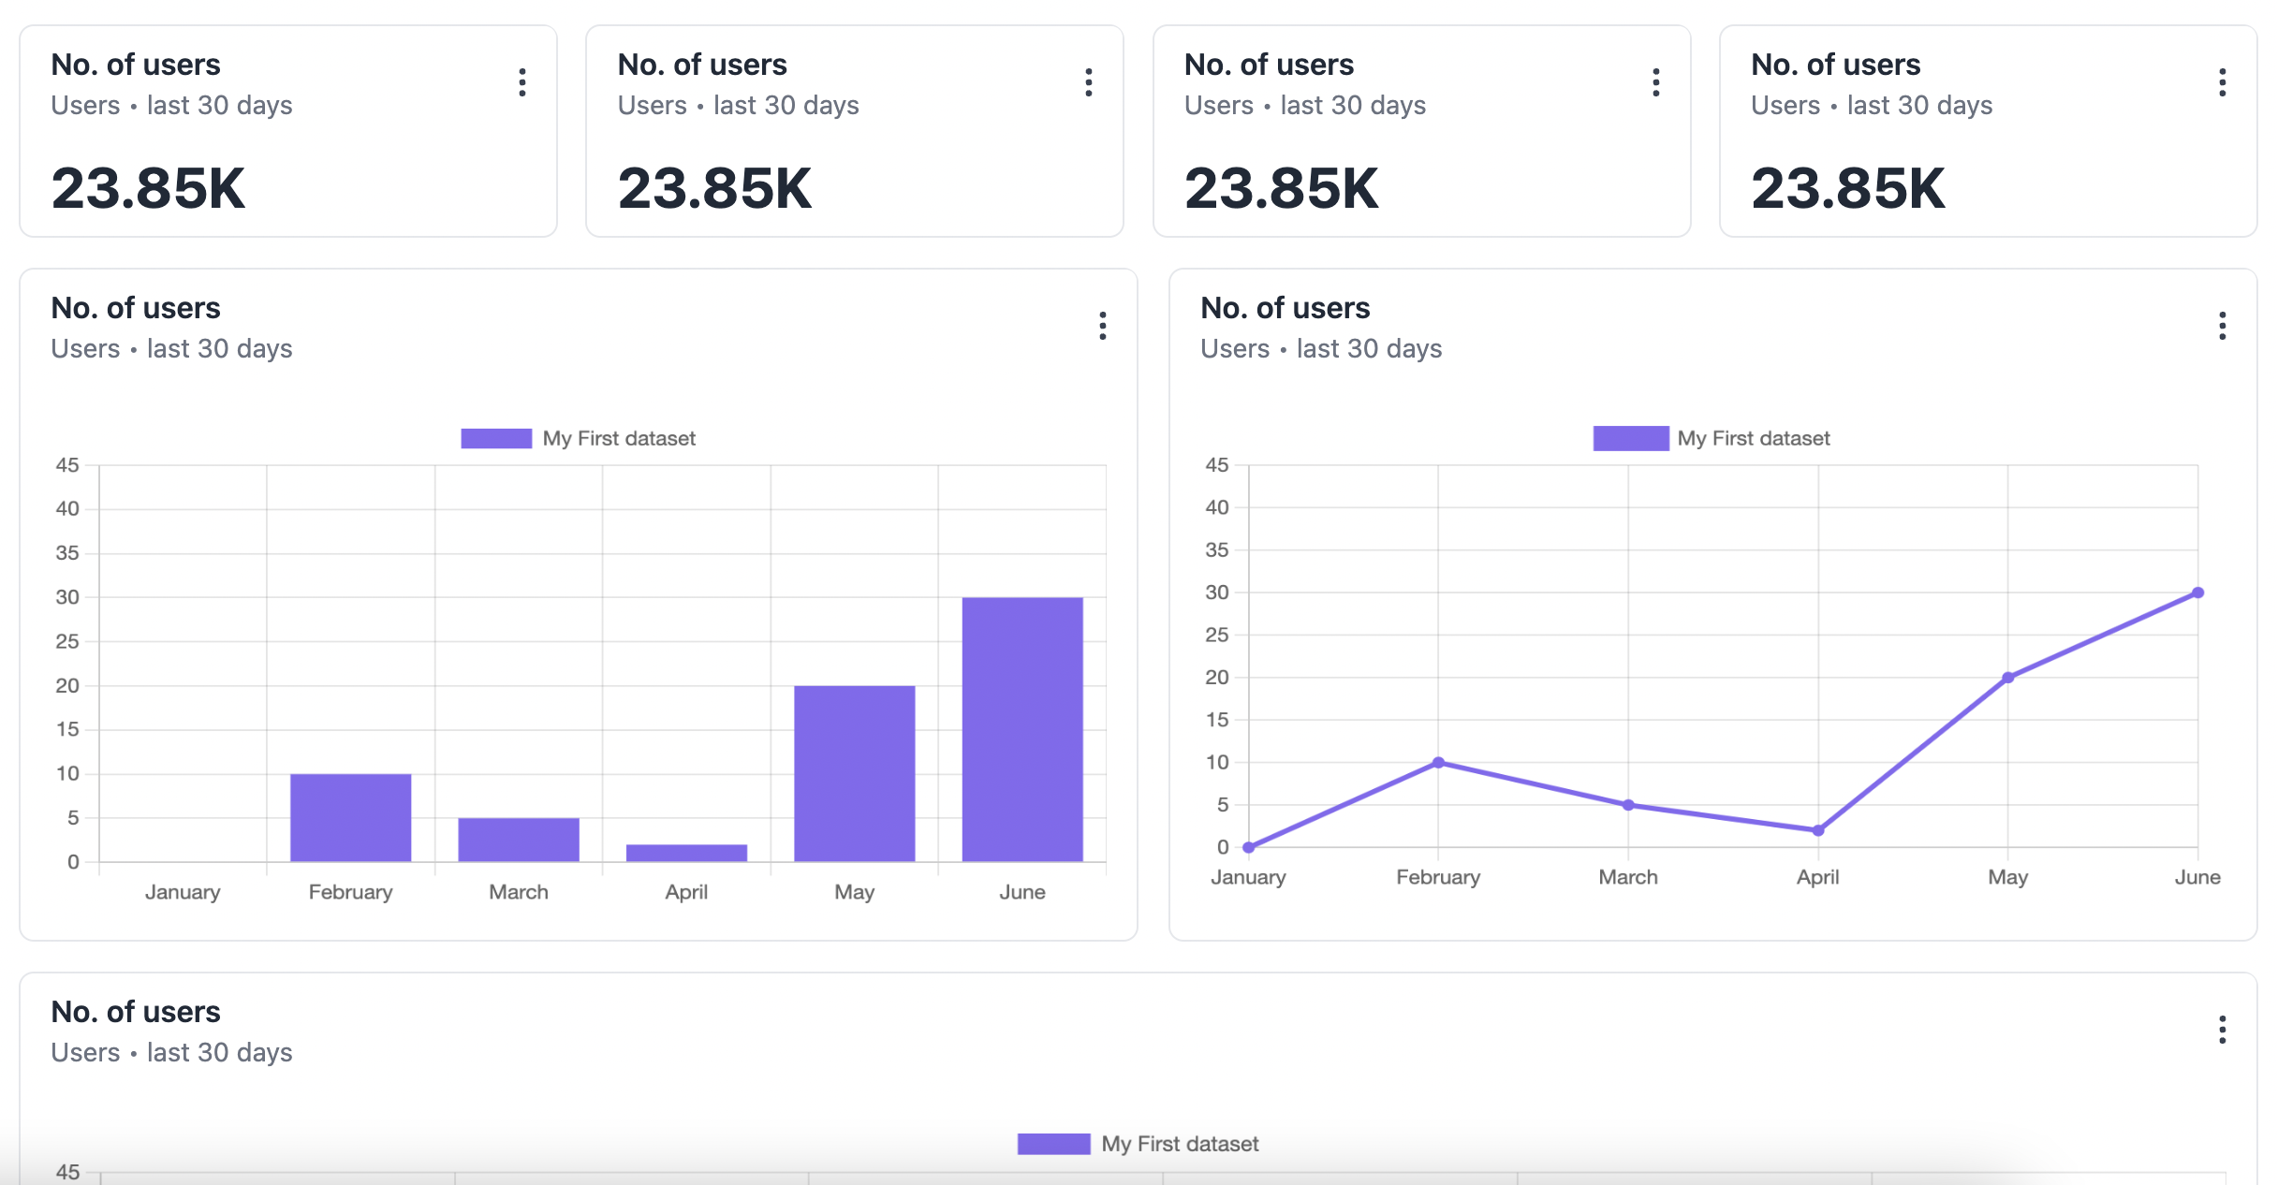
Task: Open options menu on line chart card
Action: tap(2222, 326)
